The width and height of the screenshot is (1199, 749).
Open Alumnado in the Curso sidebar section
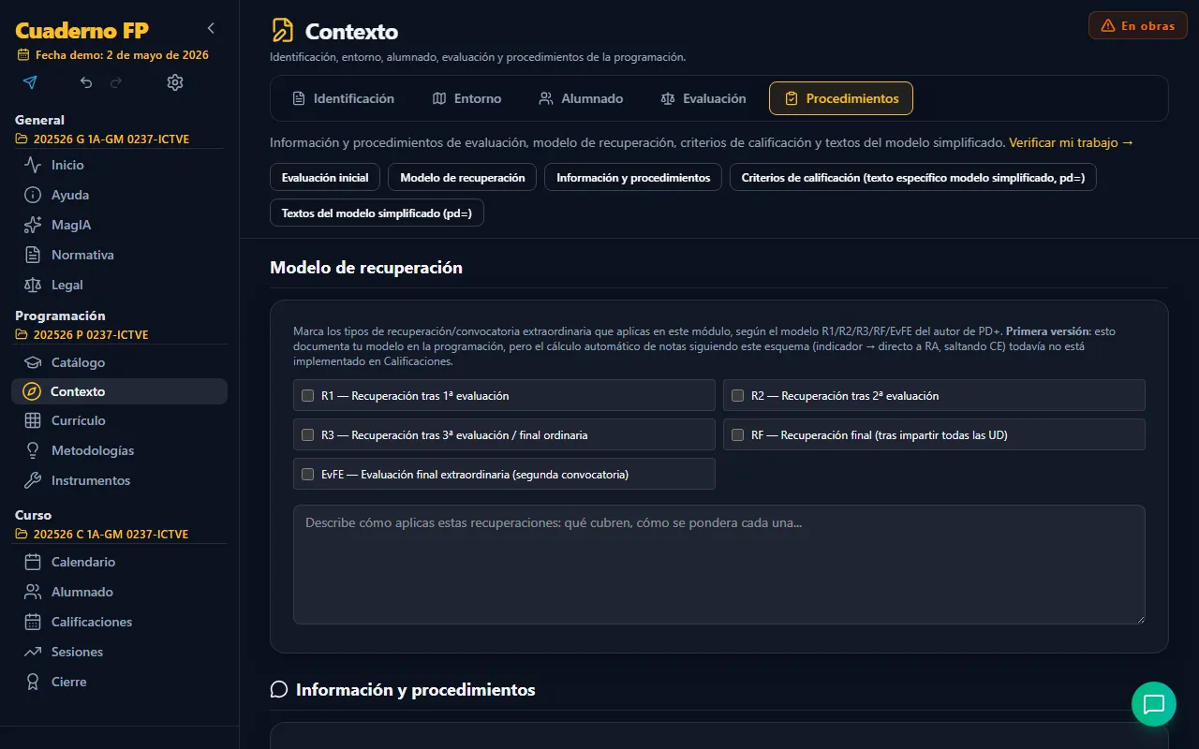(119, 592)
